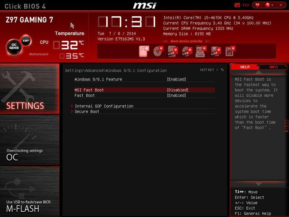289x217 pixels.
Task: Click the Intel Core i5-4670K CPU text
Action: pos(208,18)
